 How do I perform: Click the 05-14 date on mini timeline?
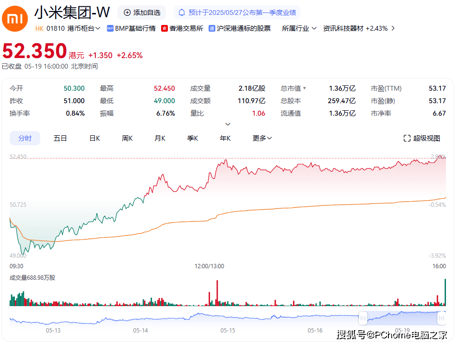coord(141,331)
